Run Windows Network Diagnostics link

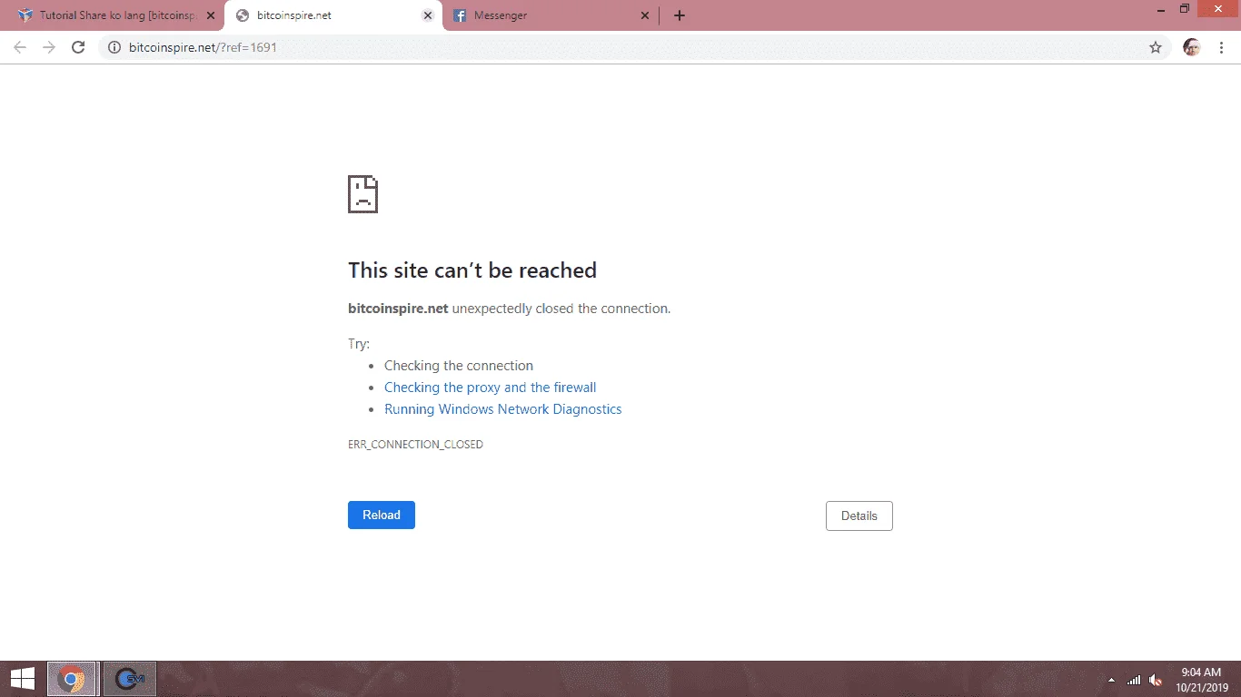(503, 409)
